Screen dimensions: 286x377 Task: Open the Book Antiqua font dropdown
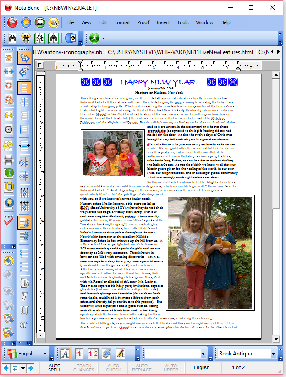[273, 354]
